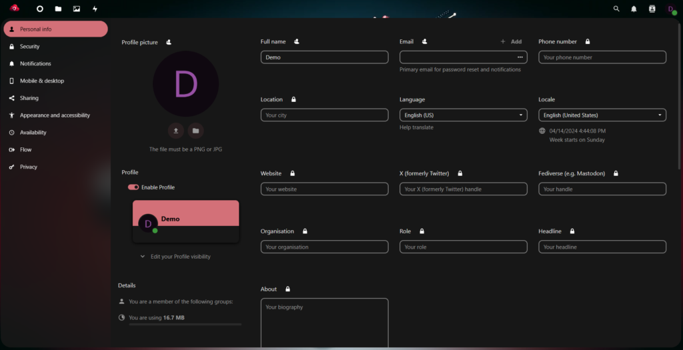Change Full name scope icon
Screen dimensions: 683x350
point(297,41)
